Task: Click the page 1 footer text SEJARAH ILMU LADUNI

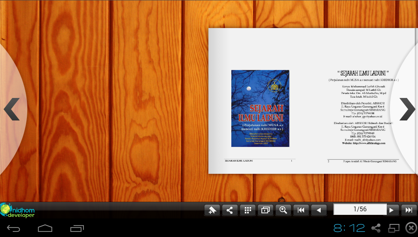Action: pyautogui.click(x=238, y=161)
